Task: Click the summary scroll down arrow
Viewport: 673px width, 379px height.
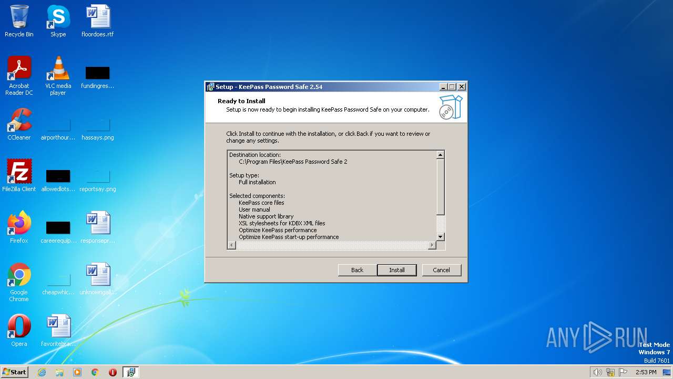Action: click(441, 237)
